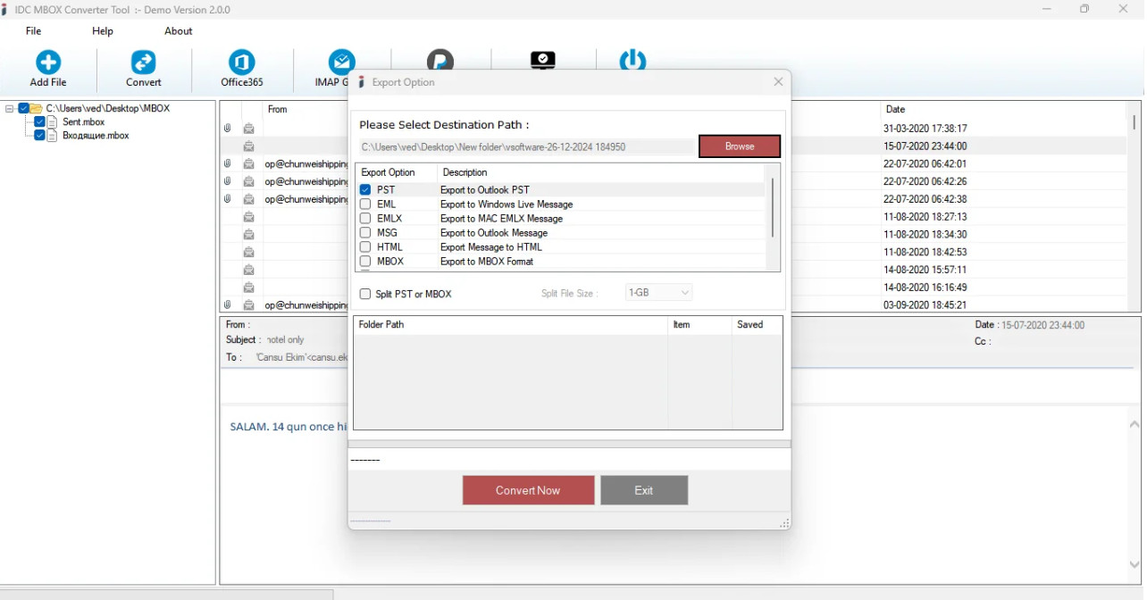Tick the MSG export checkbox
Viewport: 1147px width, 600px height.
(x=365, y=233)
